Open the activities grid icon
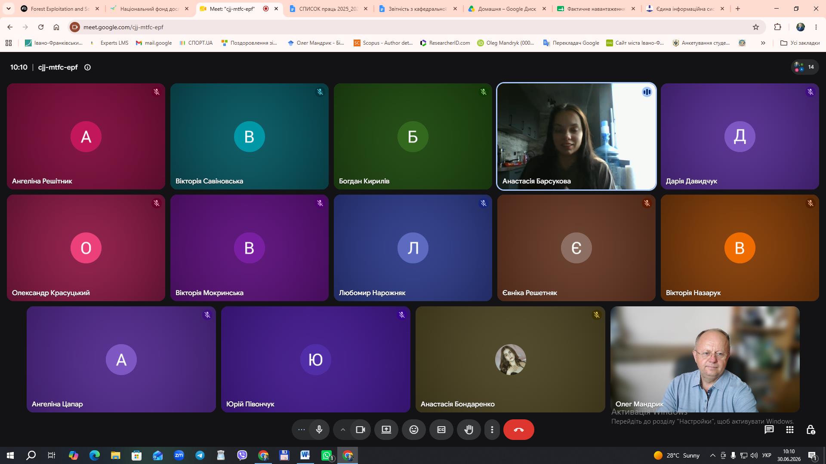The height and width of the screenshot is (464, 826). [790, 430]
